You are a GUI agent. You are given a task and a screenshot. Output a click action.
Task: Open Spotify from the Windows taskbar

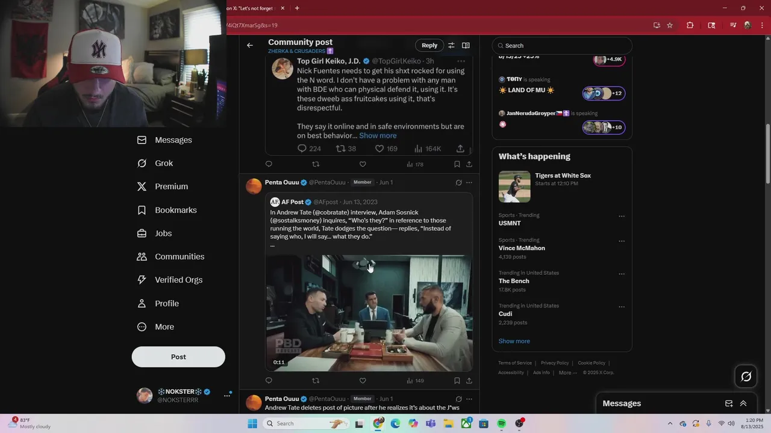502,423
